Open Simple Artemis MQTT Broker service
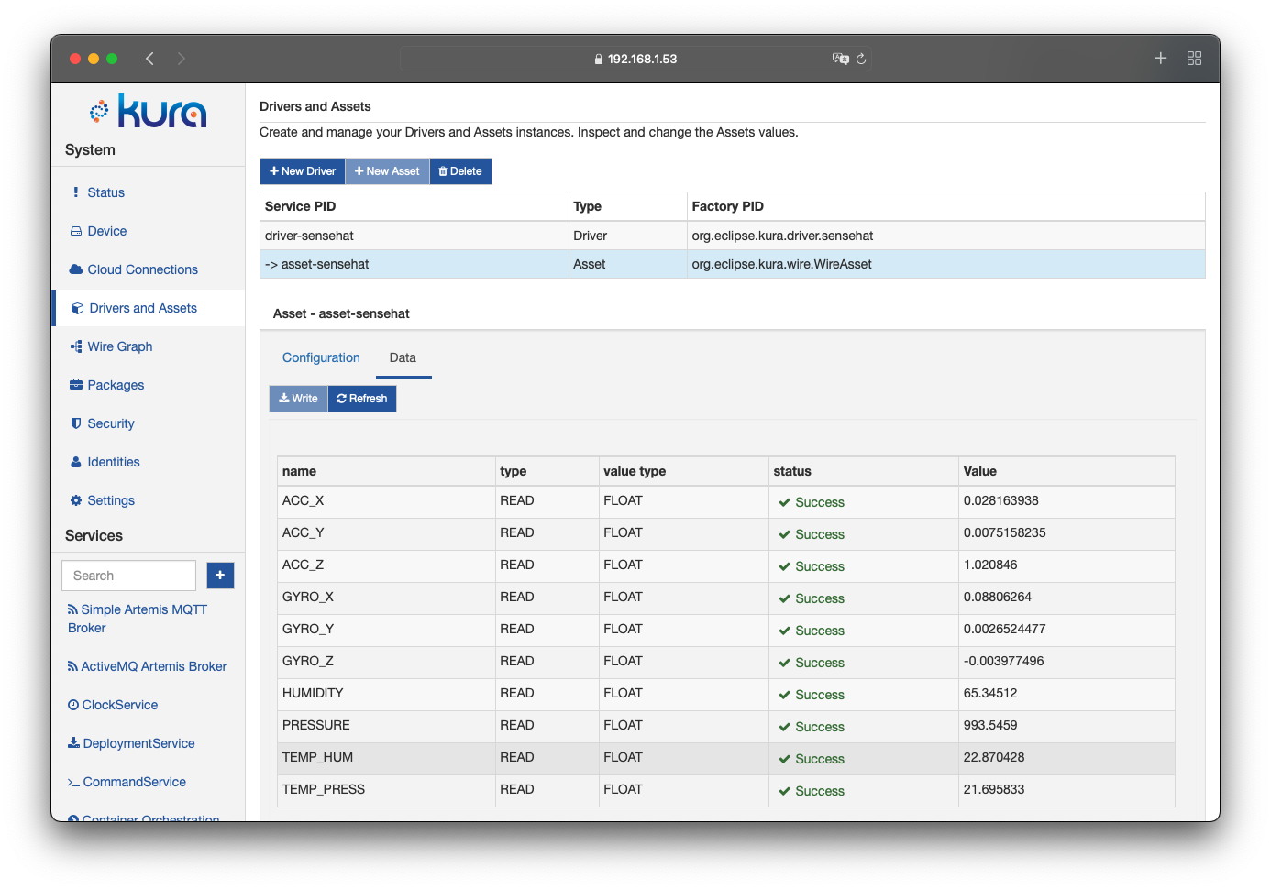Image resolution: width=1271 pixels, height=889 pixels. pos(138,619)
